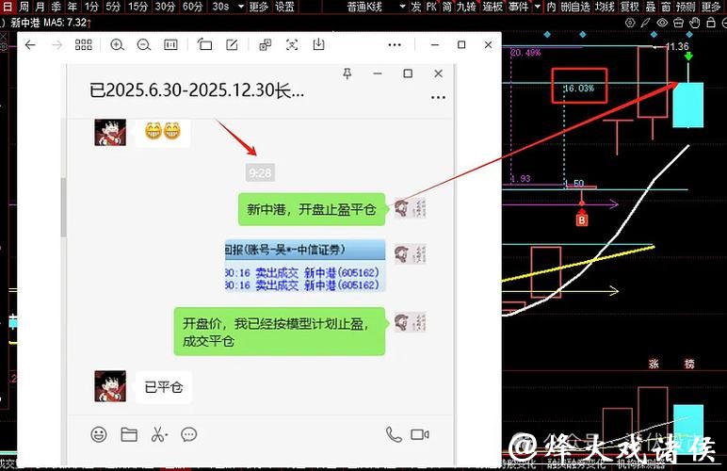Switch to the 季 quarterly period
The height and width of the screenshot is (471, 727).
tap(57, 7)
